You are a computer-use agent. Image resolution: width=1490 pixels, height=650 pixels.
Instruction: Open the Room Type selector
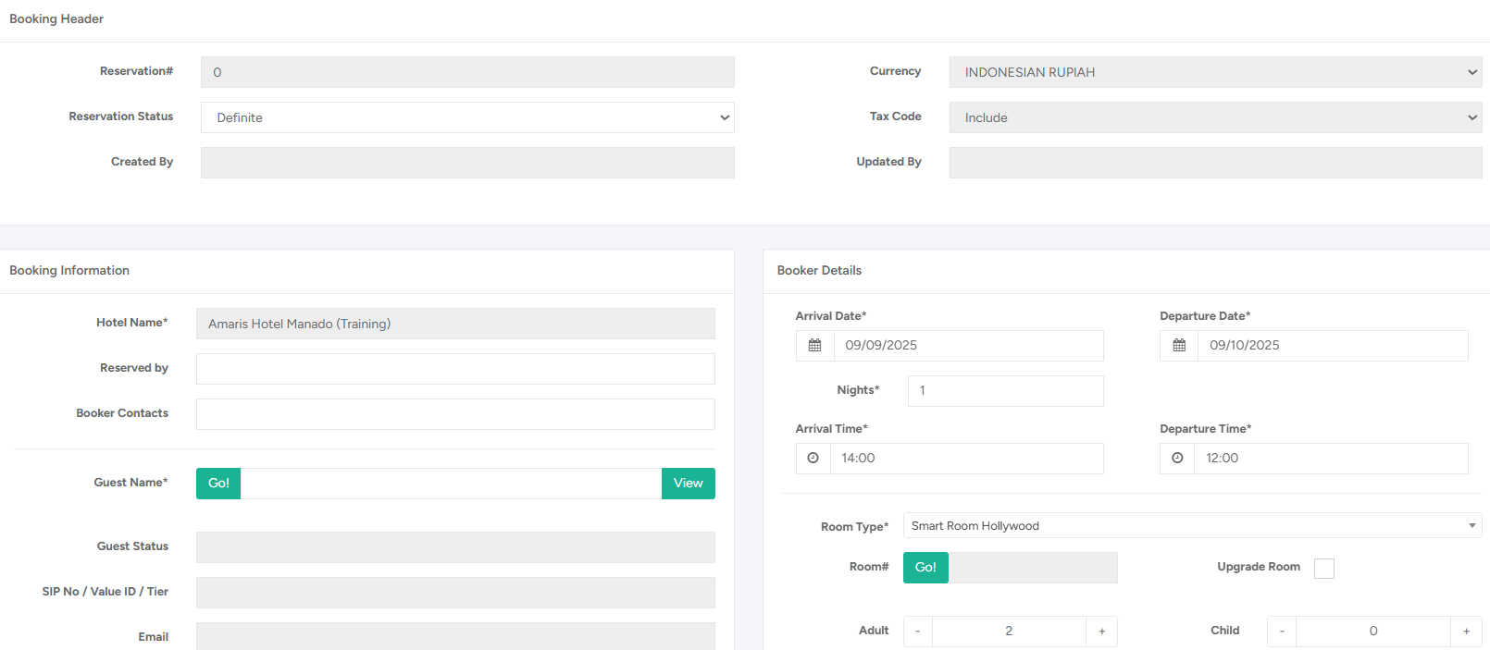1192,526
